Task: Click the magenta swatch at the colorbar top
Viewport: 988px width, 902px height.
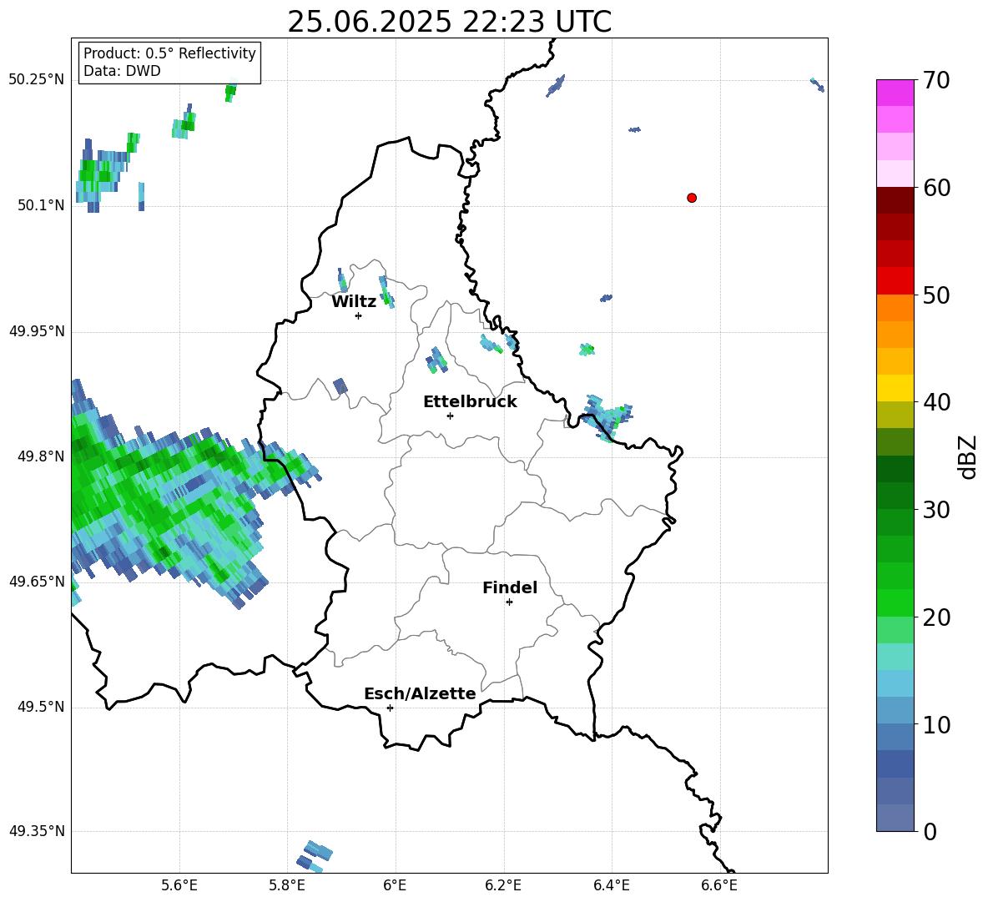Action: [895, 93]
